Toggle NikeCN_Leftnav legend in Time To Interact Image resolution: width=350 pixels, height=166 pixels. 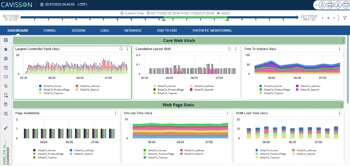tap(308, 86)
